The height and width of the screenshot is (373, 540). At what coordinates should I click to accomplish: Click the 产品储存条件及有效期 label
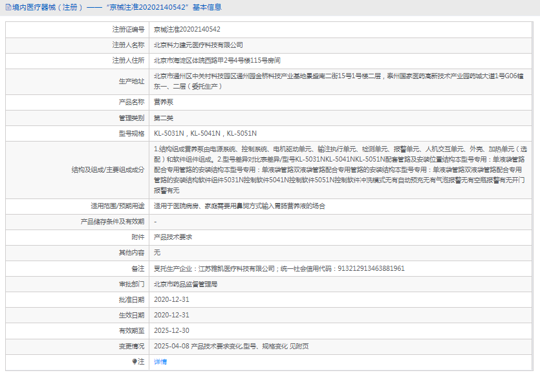[113, 222]
